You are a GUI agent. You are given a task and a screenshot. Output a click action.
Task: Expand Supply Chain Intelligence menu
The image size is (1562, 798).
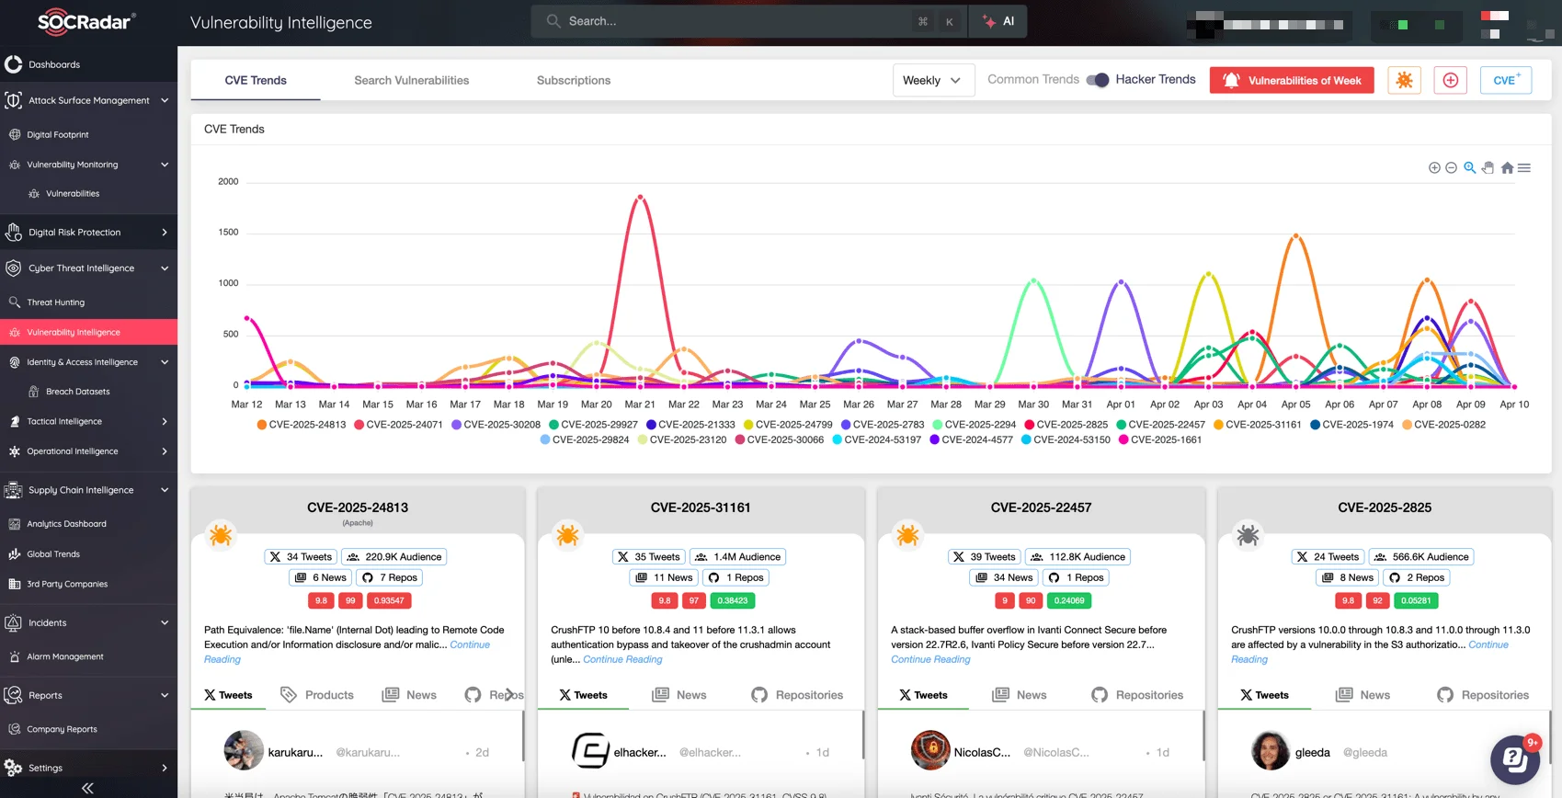point(88,490)
